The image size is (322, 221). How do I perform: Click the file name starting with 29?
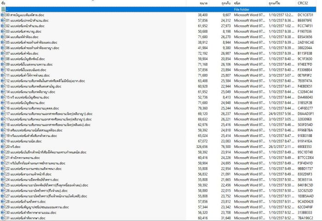37,207
